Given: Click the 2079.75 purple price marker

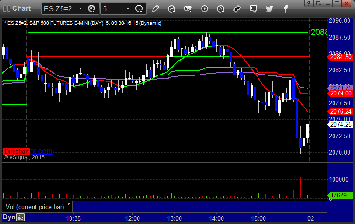Looking at the screenshot, I should 340,88.
